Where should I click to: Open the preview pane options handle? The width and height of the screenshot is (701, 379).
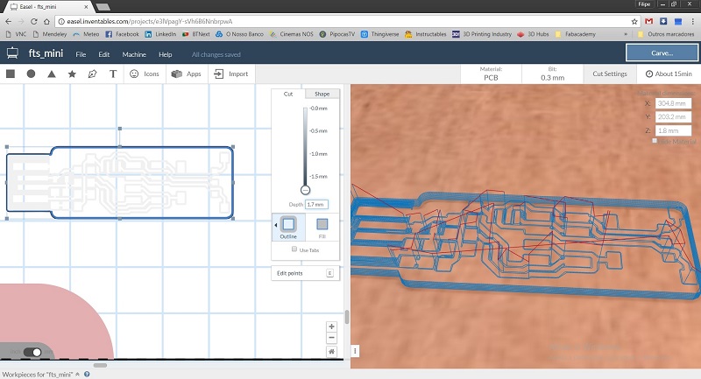355,351
